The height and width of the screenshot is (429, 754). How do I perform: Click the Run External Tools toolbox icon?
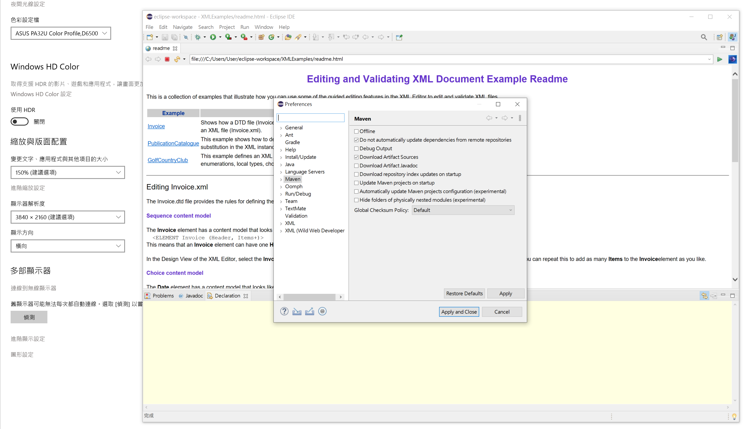click(x=244, y=37)
